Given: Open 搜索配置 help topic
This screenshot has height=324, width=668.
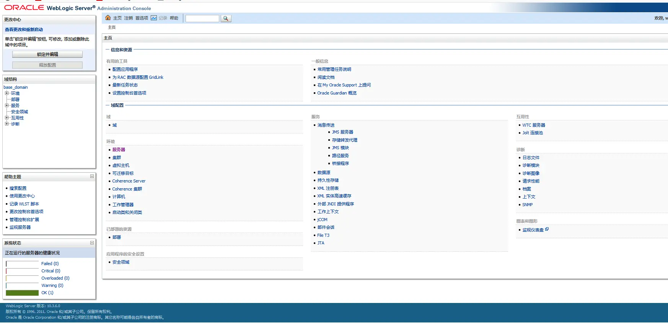Looking at the screenshot, I should point(18,188).
